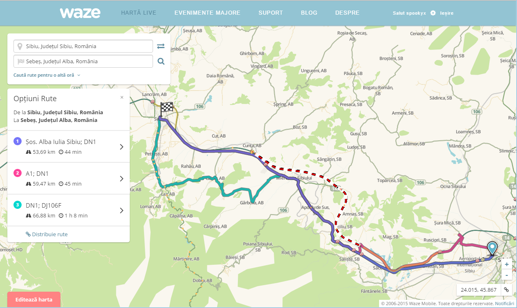Click the '1 h 8 min' duration text

tap(76, 215)
